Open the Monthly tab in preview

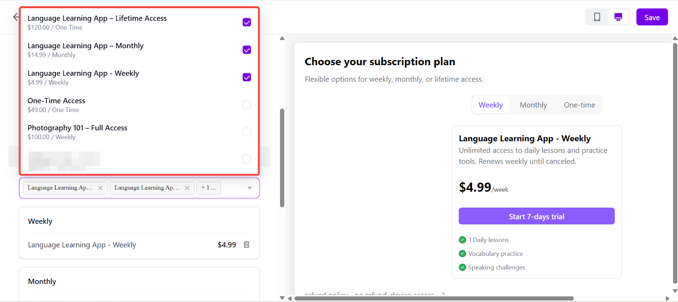533,105
